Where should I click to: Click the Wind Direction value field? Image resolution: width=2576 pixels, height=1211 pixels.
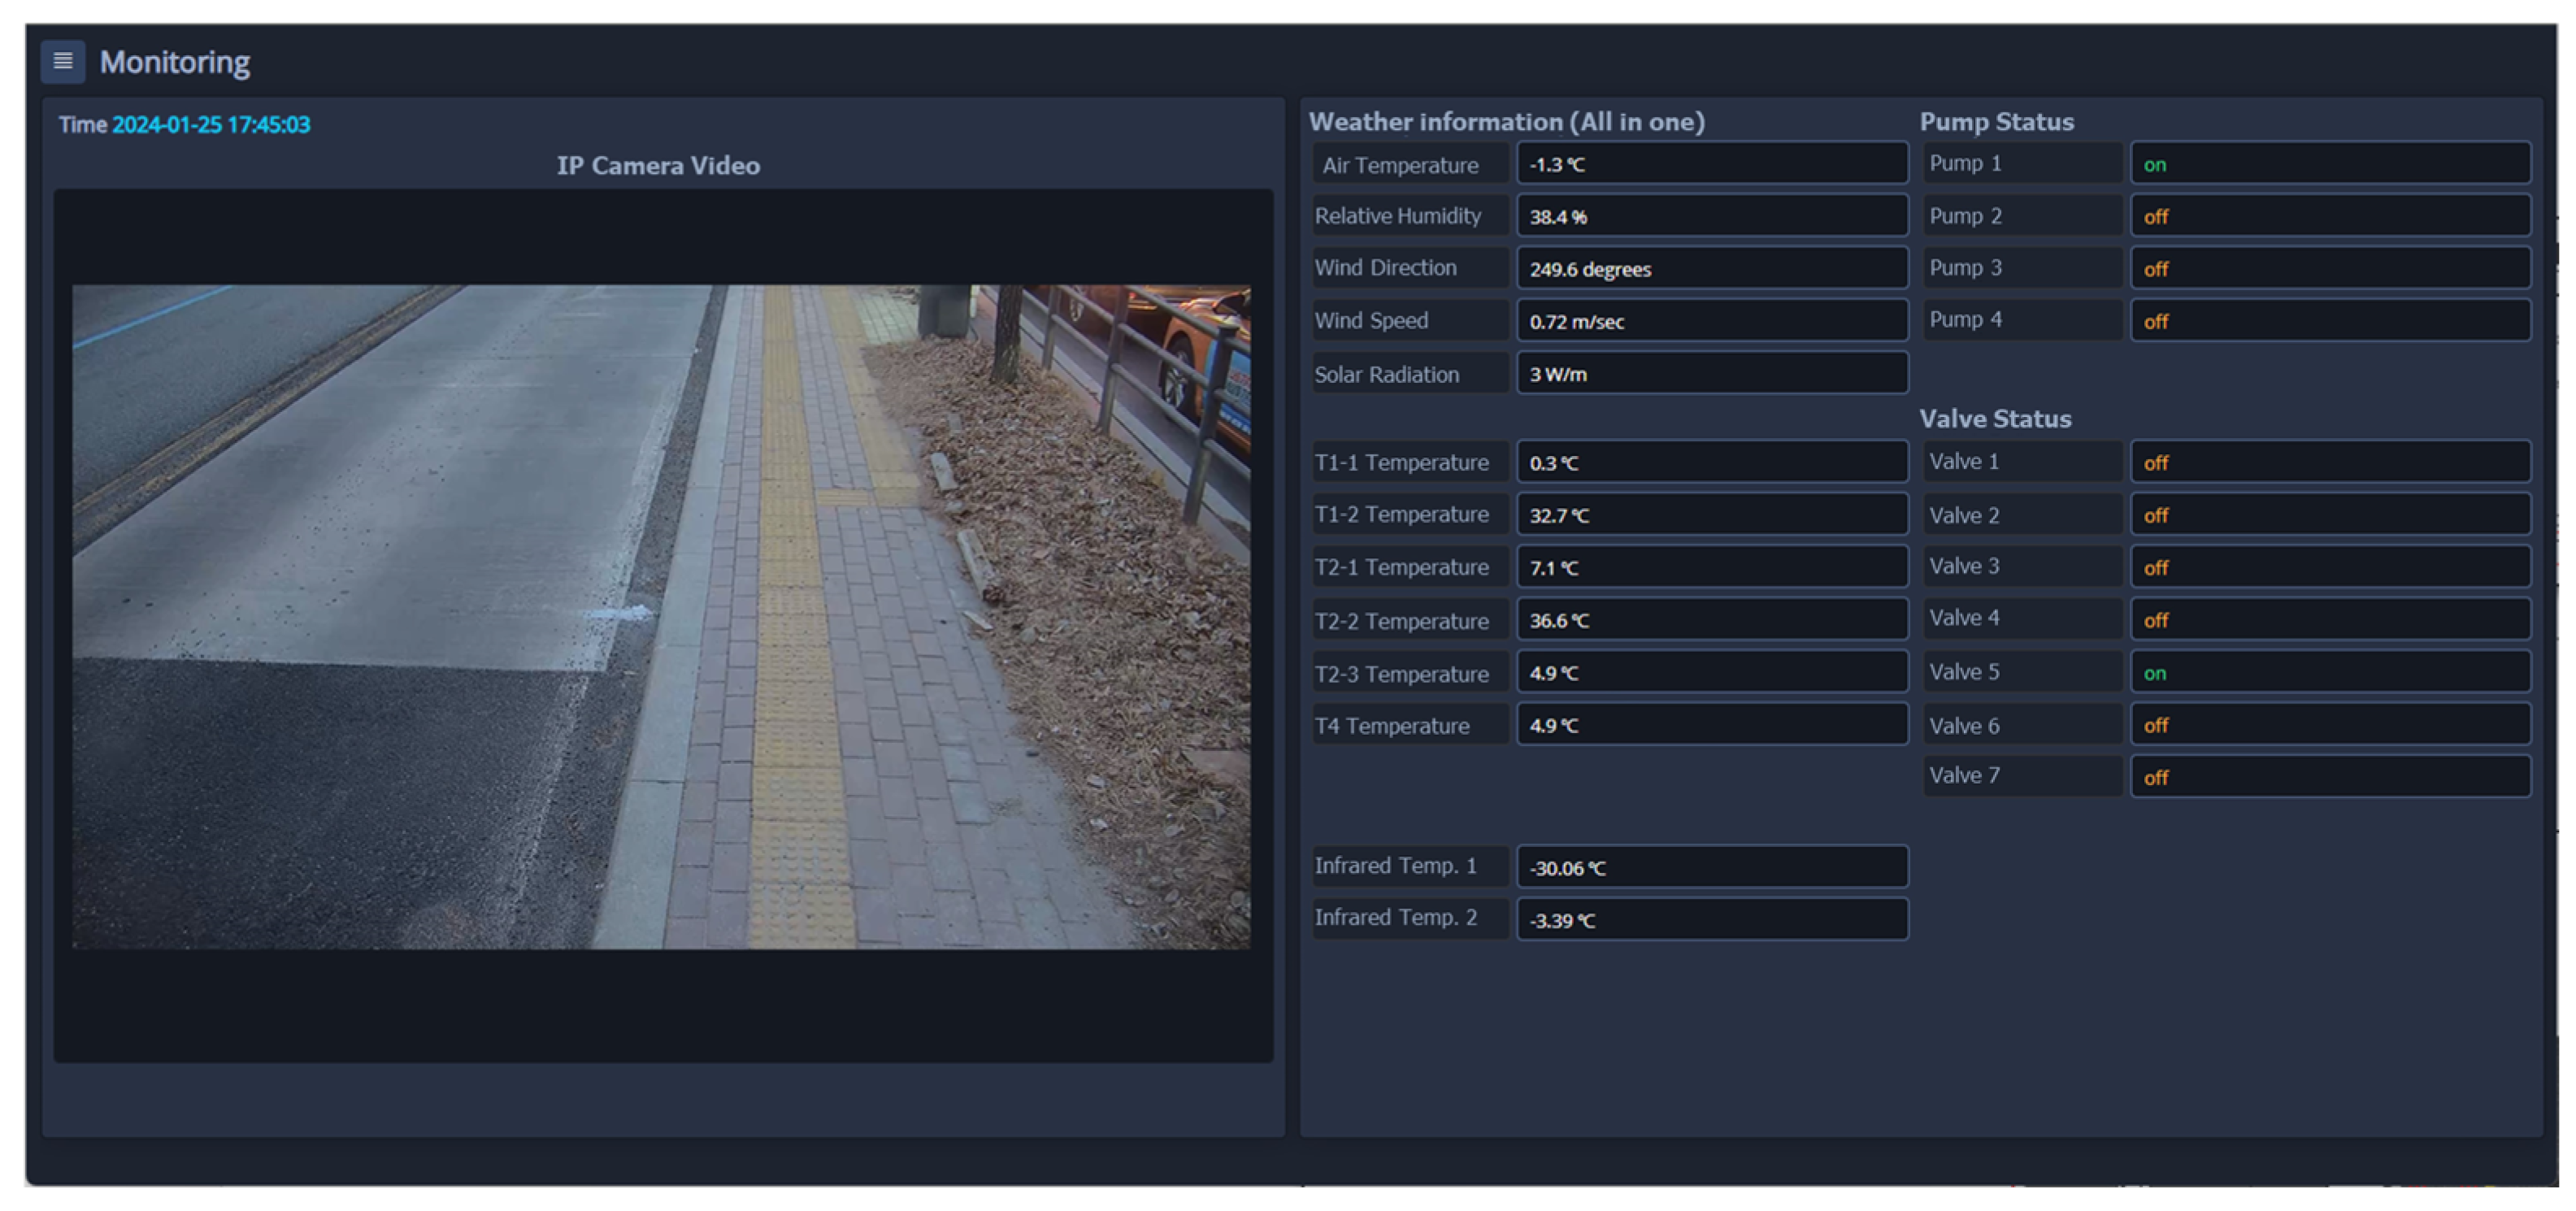[x=1711, y=268]
